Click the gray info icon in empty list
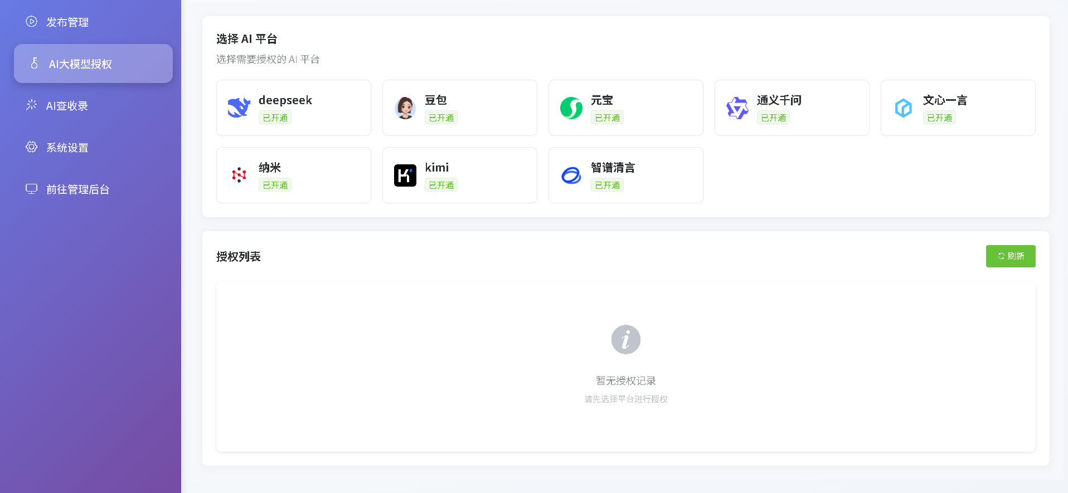 click(x=625, y=339)
